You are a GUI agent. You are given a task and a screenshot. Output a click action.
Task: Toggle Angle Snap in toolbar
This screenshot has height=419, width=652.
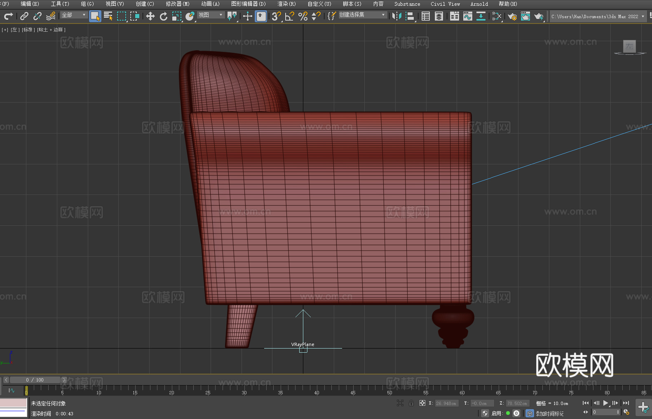289,16
